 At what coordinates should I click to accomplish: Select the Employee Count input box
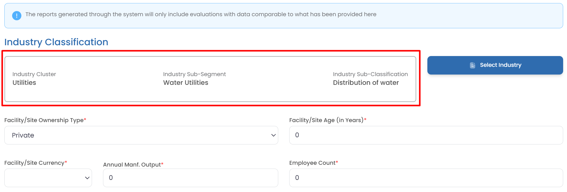426,178
